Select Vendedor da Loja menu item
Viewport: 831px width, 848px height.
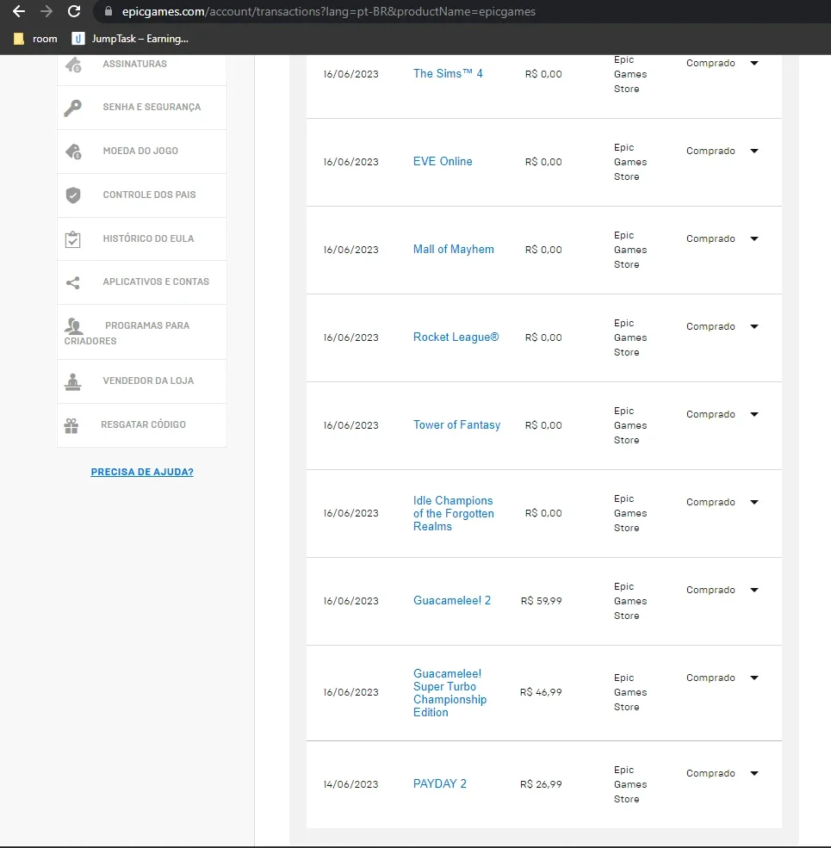click(x=142, y=381)
